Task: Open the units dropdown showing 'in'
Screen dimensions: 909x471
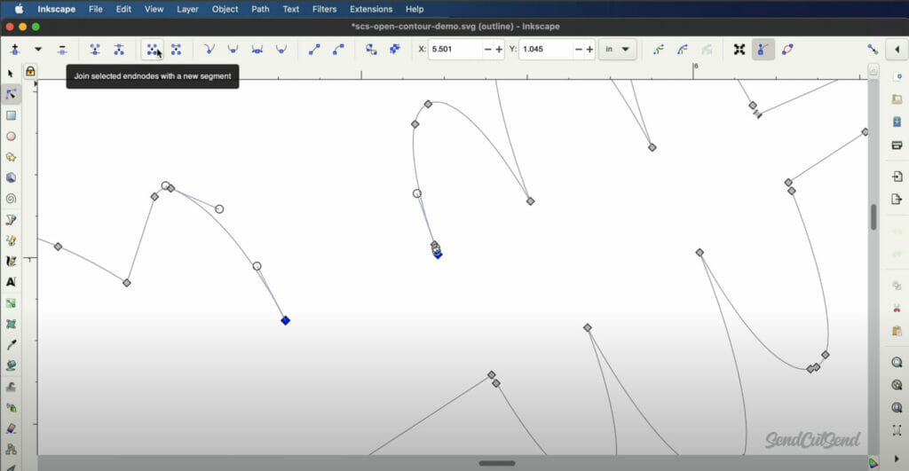Action: point(618,50)
